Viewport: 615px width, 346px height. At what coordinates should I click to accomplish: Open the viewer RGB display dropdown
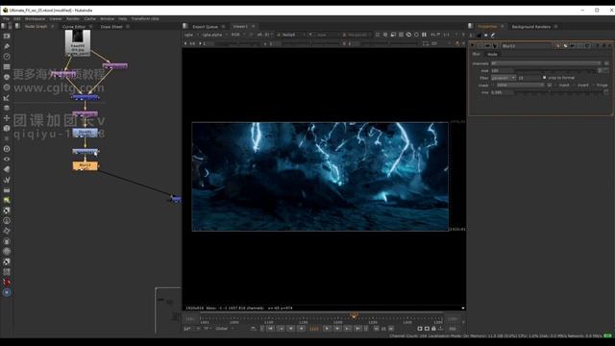[238, 35]
